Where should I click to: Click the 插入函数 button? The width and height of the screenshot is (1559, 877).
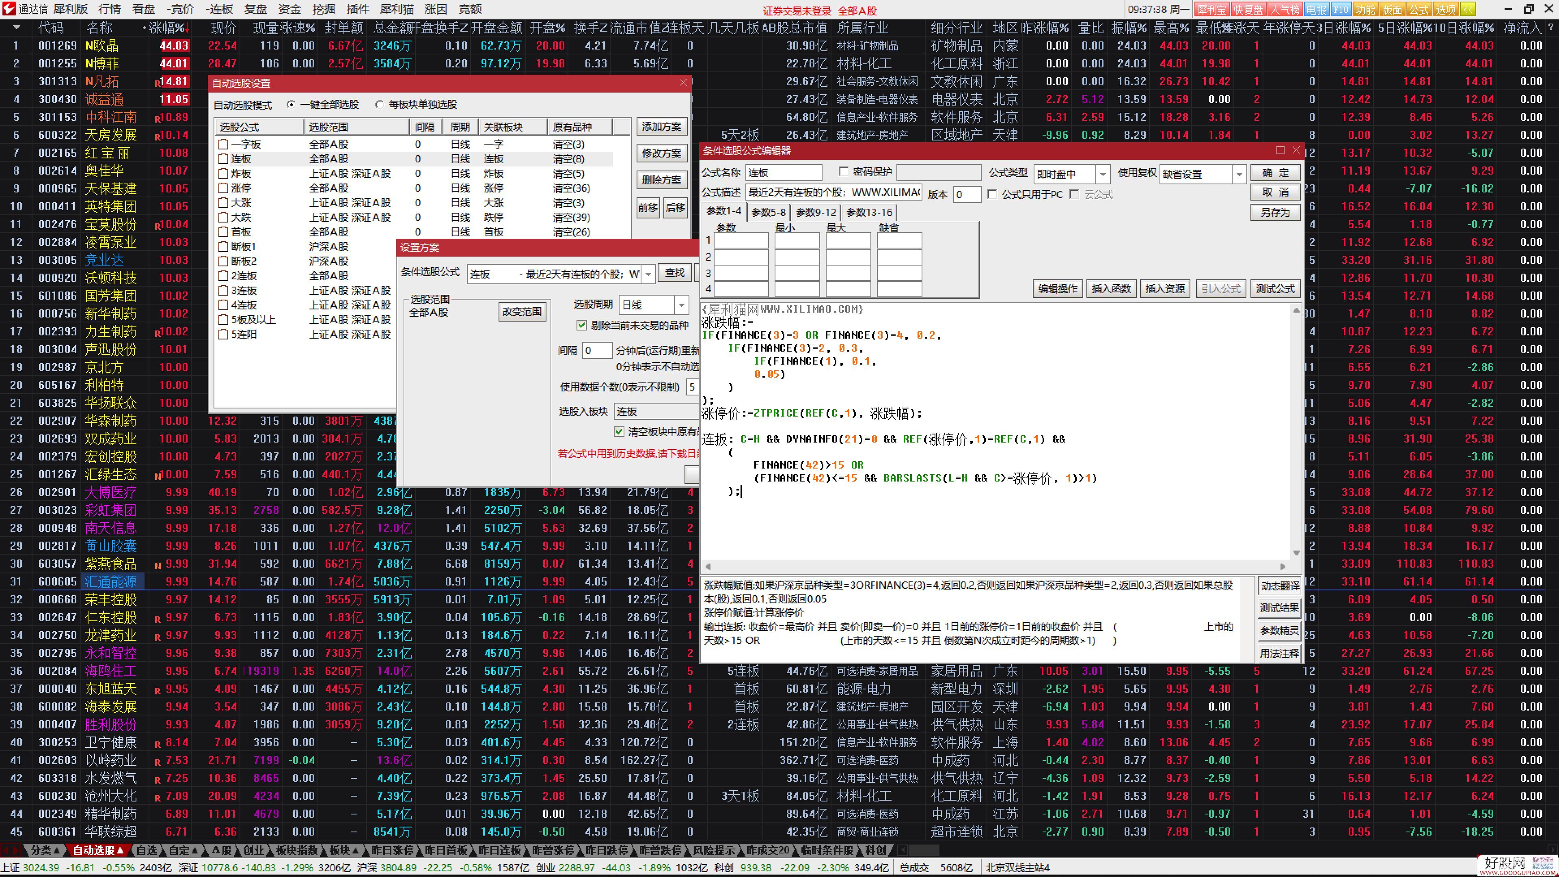[1111, 289]
